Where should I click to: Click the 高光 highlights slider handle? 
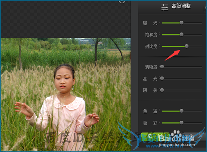pyautogui.click(x=162, y=78)
